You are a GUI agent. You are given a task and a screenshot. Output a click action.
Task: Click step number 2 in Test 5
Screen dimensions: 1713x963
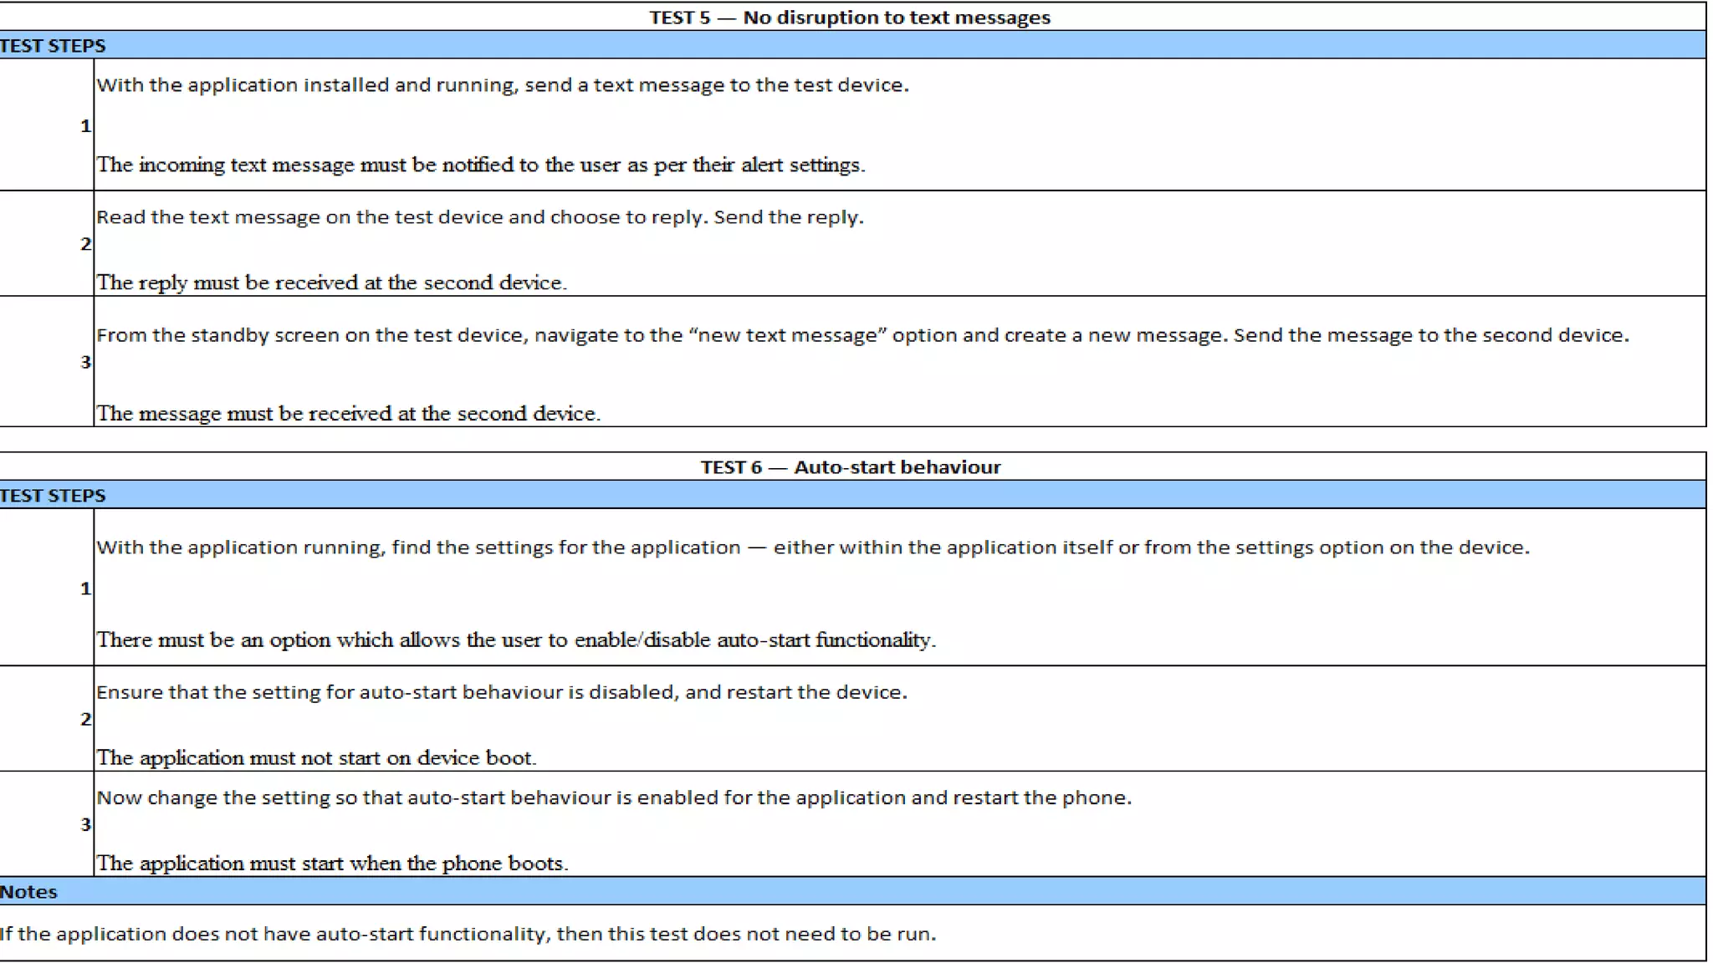pyautogui.click(x=84, y=244)
